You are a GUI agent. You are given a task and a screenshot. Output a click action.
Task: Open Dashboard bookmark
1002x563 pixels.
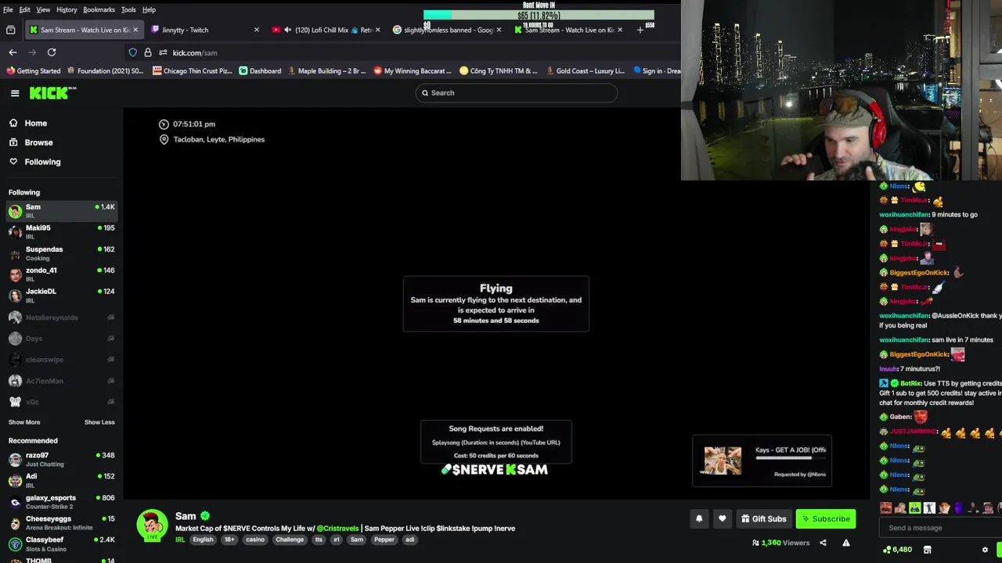point(260,70)
